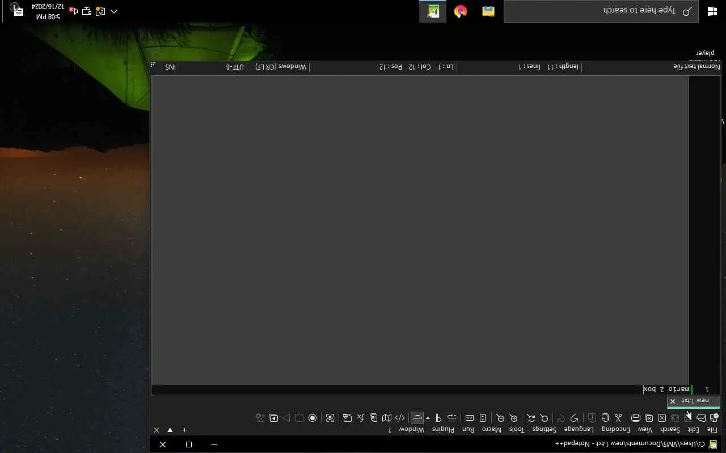Click the Undo toolbar arrow
Screen dimensions: 726x453
[575, 418]
